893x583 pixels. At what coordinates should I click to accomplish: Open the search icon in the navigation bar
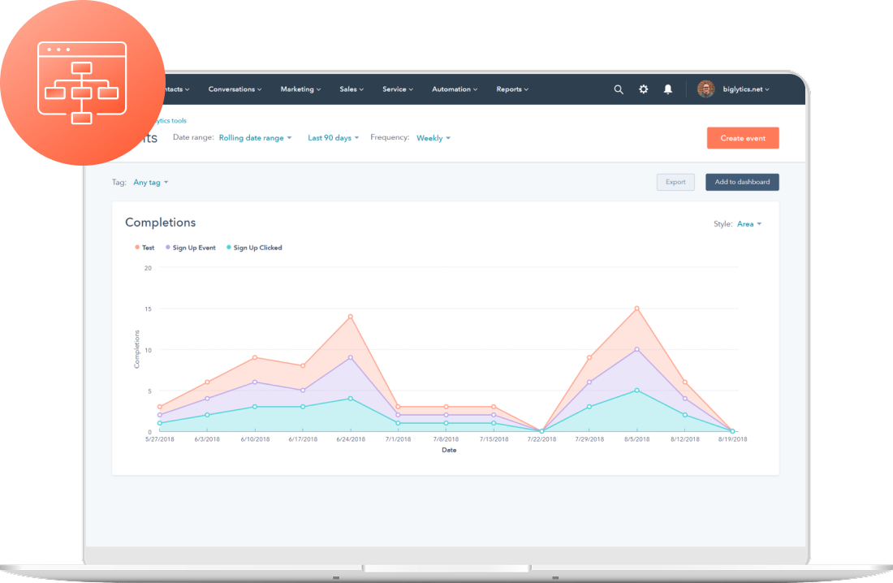pyautogui.click(x=619, y=89)
